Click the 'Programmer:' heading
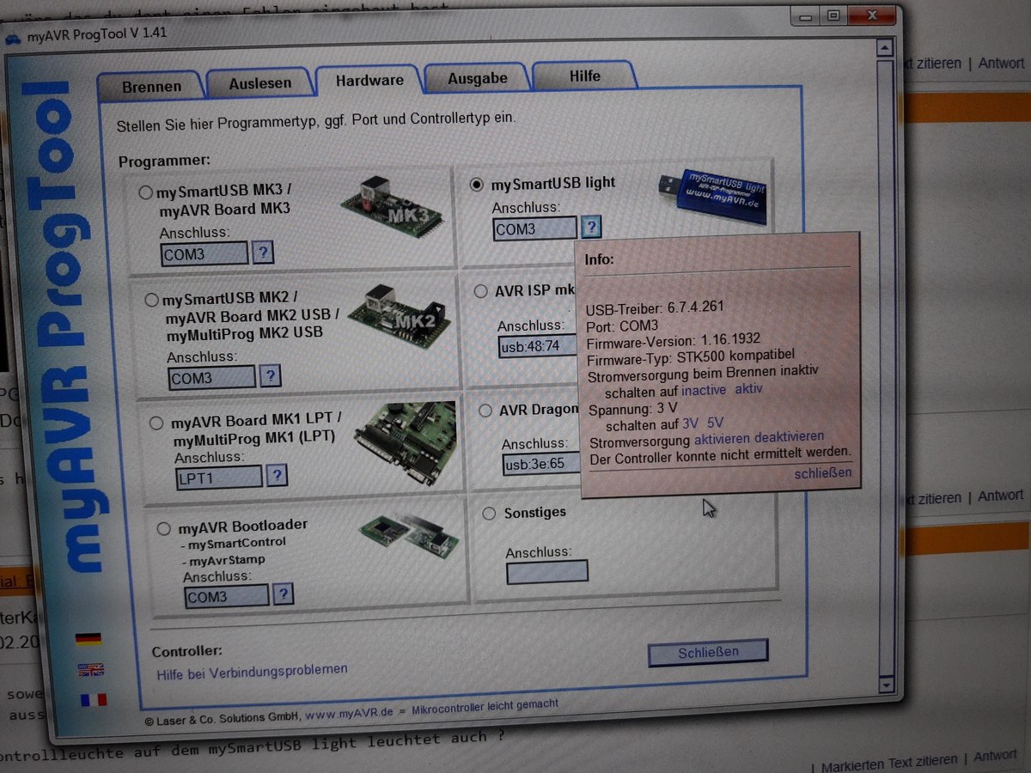Screen dimensions: 1031x773 point(164,161)
